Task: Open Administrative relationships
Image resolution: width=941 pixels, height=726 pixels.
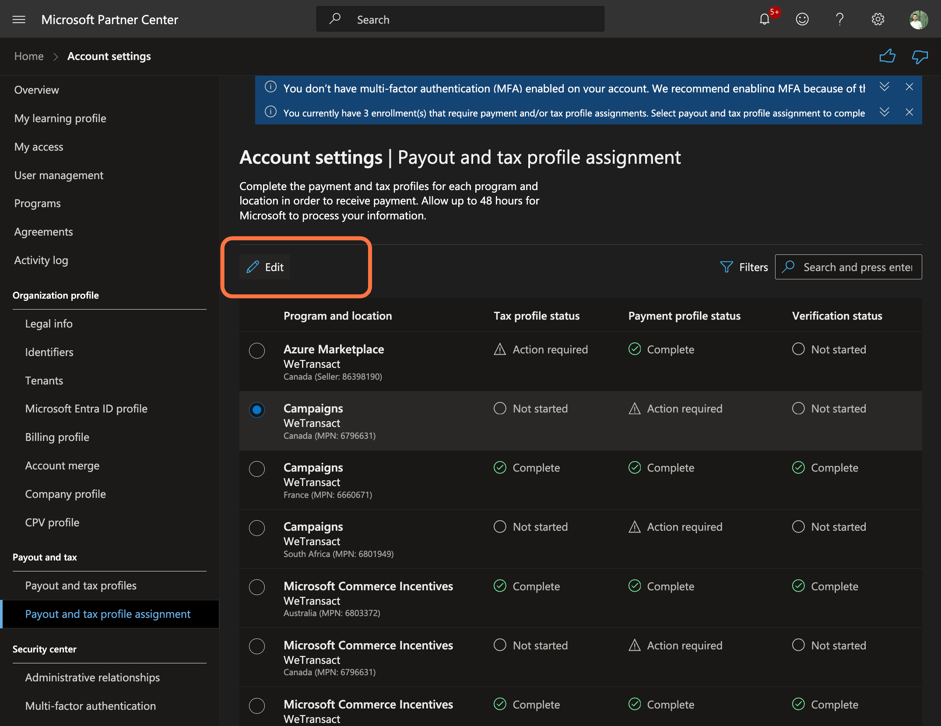Action: coord(92,677)
